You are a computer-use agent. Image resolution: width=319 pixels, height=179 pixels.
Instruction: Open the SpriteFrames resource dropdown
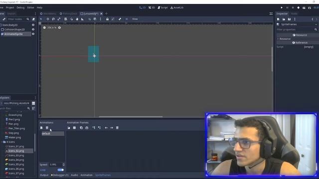[x=316, y=24]
